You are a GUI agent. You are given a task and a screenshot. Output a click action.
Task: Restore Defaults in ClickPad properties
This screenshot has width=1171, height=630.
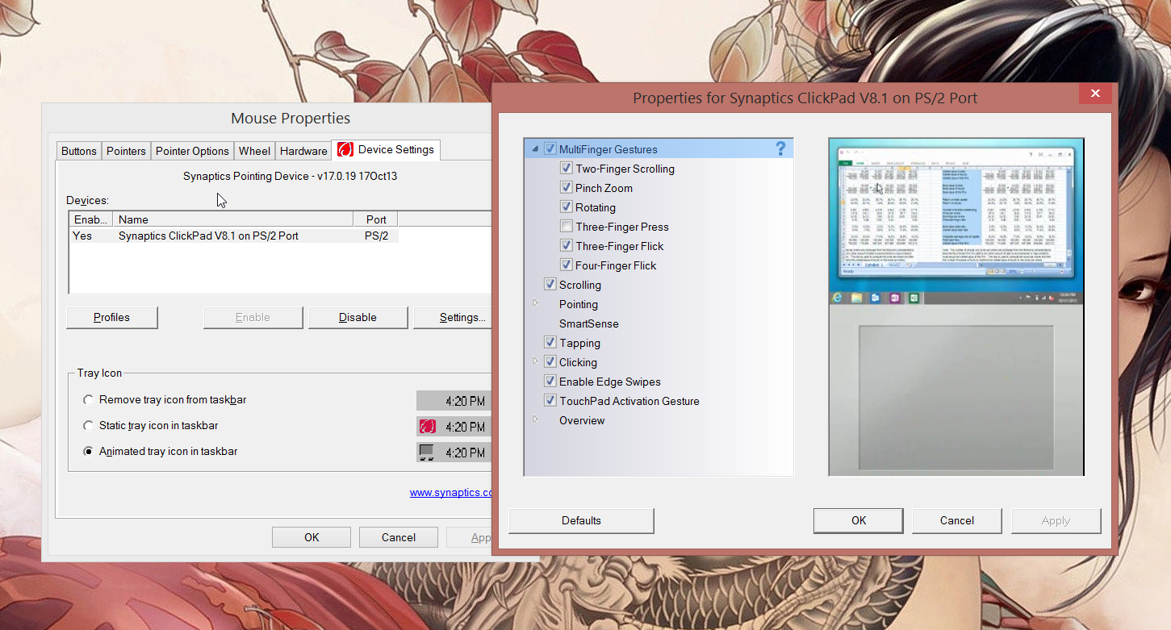click(581, 520)
